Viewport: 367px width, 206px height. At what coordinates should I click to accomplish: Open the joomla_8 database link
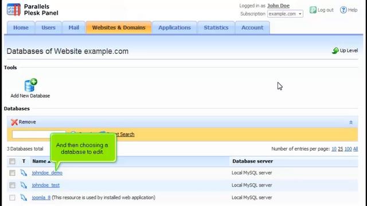click(41, 197)
